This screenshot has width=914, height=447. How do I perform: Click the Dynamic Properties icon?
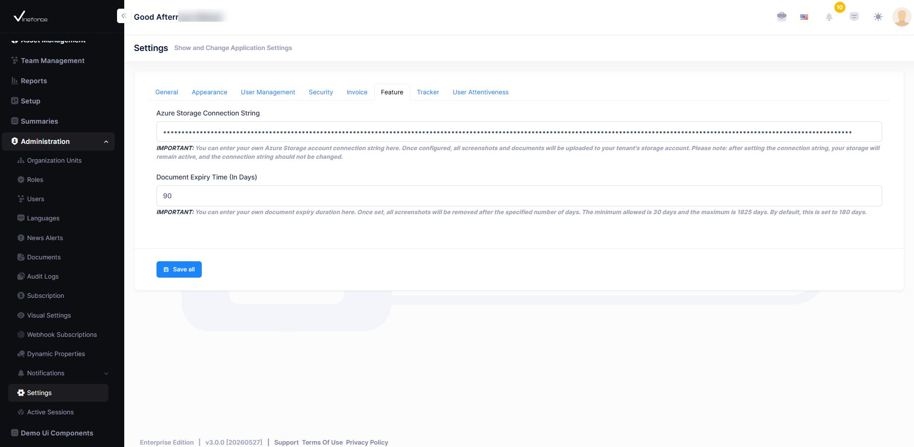point(21,354)
